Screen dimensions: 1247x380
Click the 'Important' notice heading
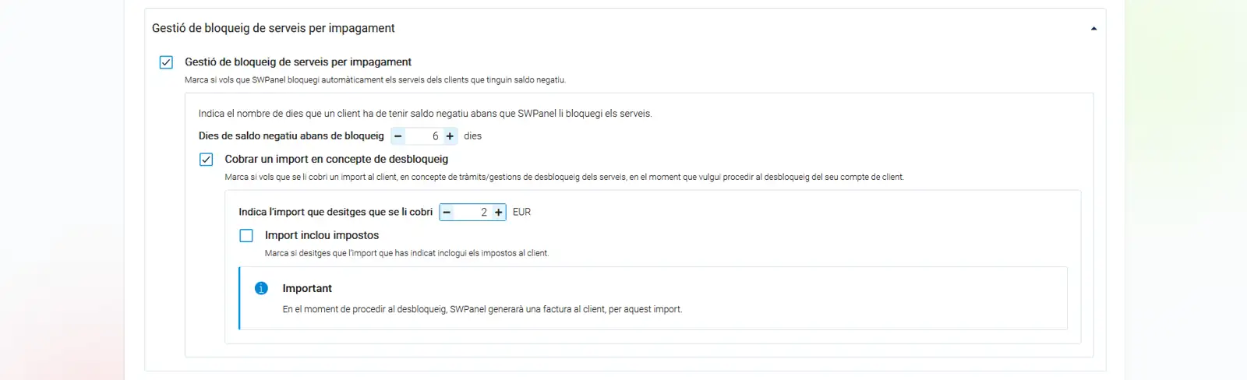307,288
